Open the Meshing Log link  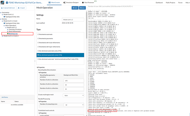(x=13, y=34)
